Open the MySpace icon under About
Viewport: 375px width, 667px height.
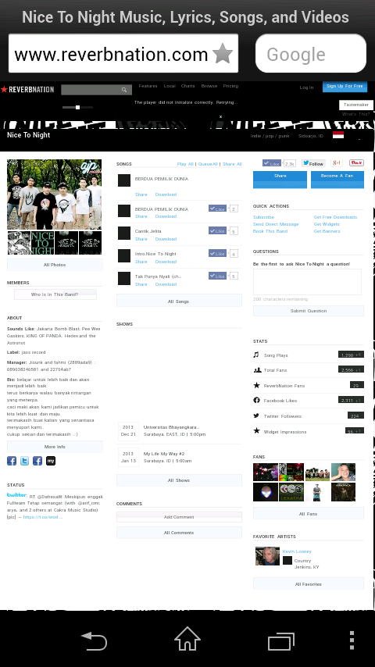click(51, 461)
